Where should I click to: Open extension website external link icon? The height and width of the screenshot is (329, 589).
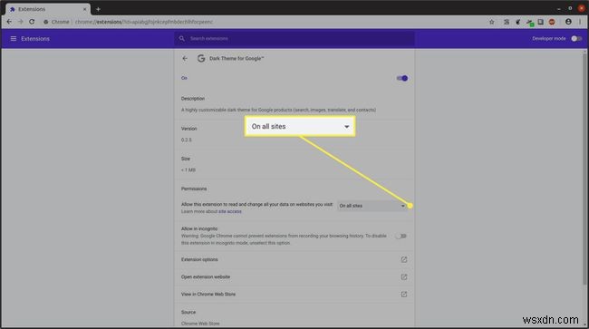tap(404, 276)
